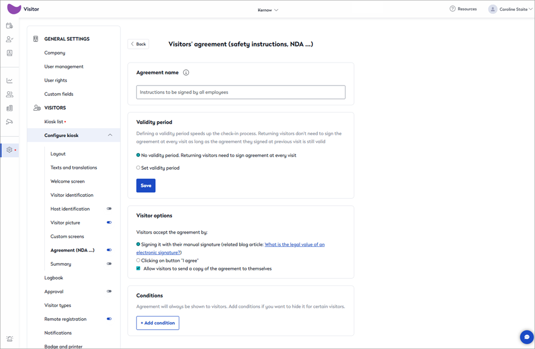The image size is (535, 349).
Task: Open the Kernow location dropdown
Action: click(x=267, y=10)
